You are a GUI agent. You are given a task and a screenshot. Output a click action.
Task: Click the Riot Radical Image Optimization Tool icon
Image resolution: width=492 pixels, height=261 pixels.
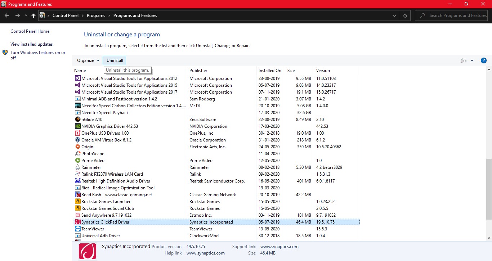pos(77,188)
